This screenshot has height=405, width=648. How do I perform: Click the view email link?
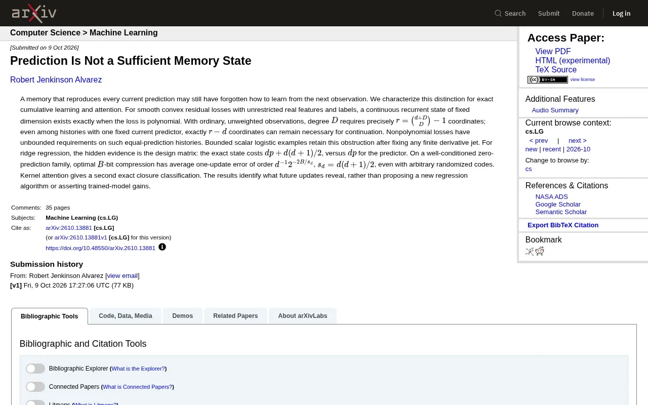tap(122, 276)
